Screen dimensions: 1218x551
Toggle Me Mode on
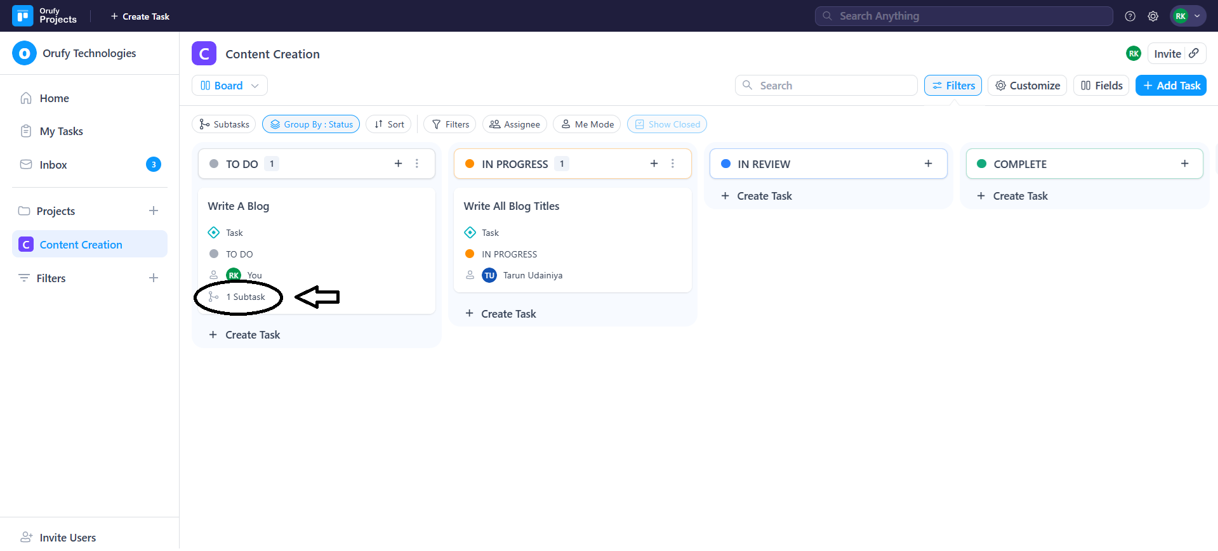(x=587, y=124)
